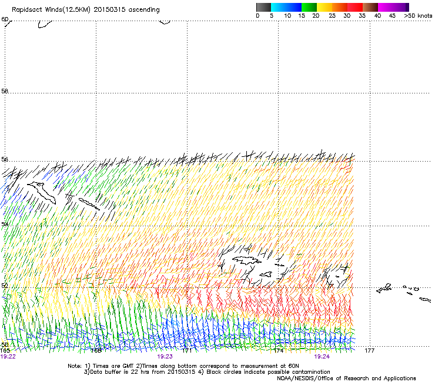
Task: Click the gray 0-5 knots color swatch
Action: (x=263, y=7)
